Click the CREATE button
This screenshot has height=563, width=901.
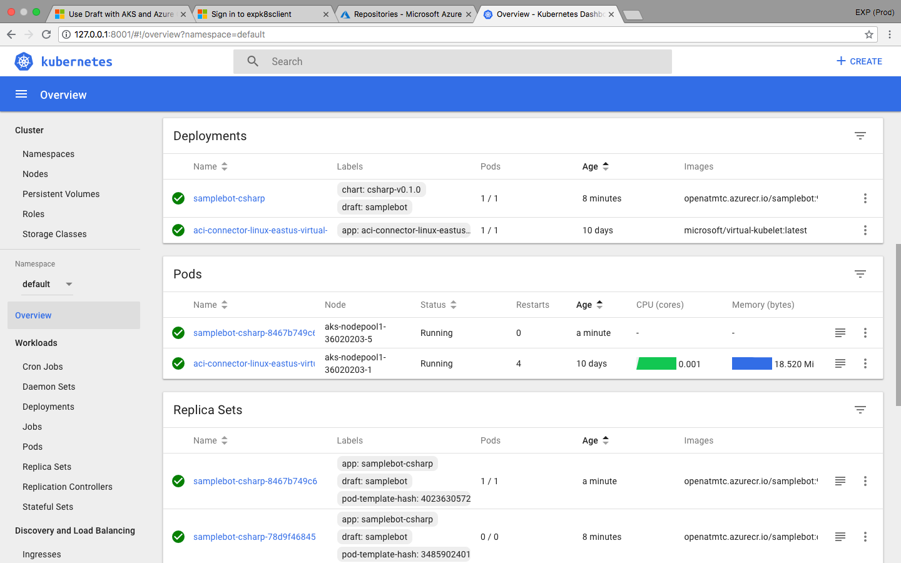click(859, 61)
